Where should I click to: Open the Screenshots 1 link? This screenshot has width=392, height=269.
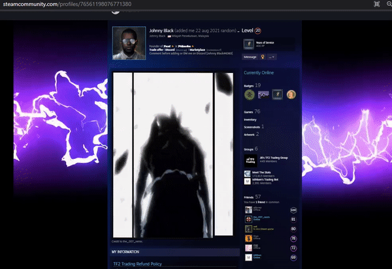pos(253,126)
